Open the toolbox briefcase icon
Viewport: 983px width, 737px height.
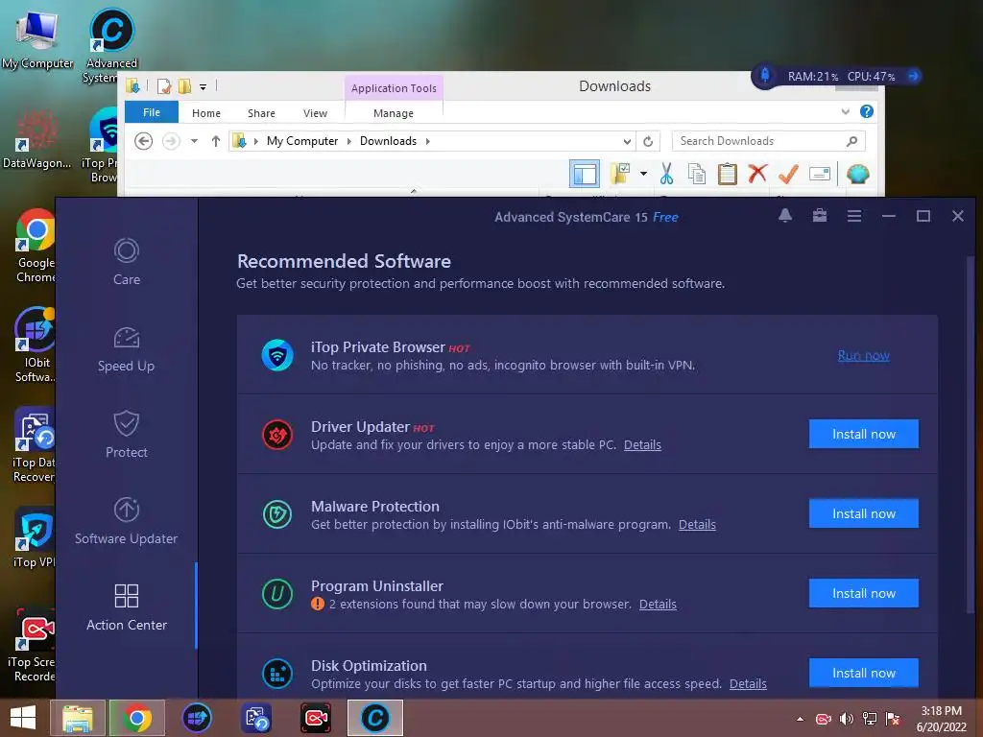coord(820,216)
